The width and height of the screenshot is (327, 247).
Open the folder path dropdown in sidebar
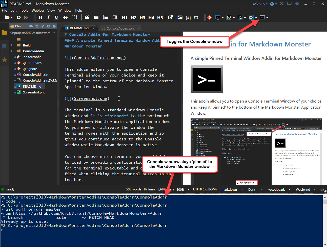point(54,33)
